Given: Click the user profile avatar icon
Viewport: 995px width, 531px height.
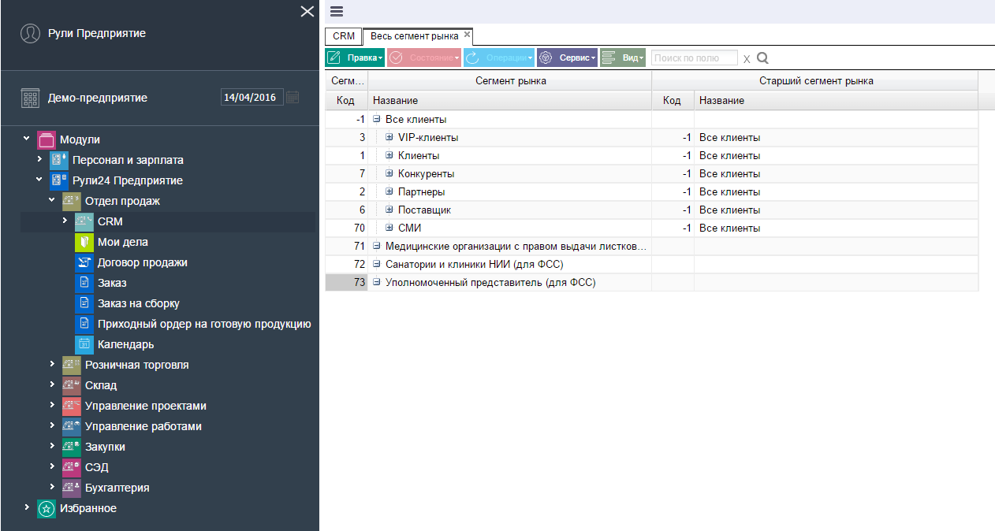Looking at the screenshot, I should (x=30, y=34).
